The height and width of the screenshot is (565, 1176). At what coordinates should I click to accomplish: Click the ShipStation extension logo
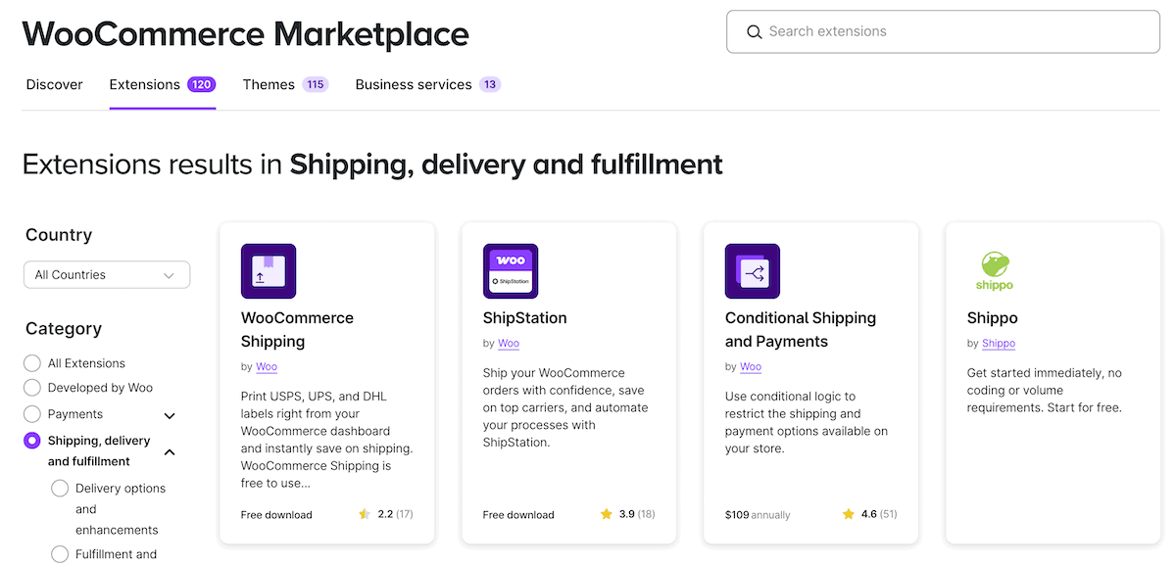click(510, 270)
